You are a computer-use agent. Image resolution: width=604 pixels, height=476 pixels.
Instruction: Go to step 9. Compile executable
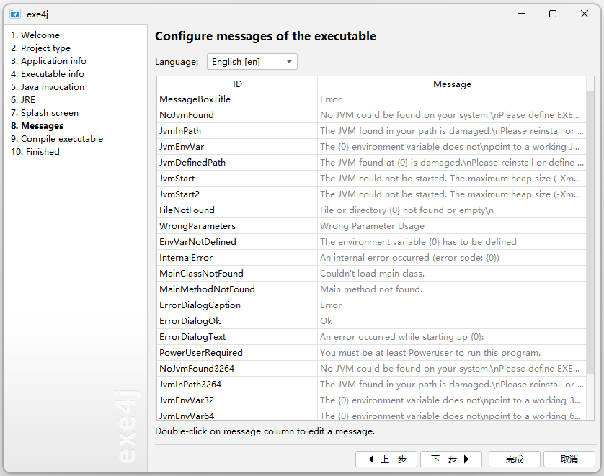(57, 138)
